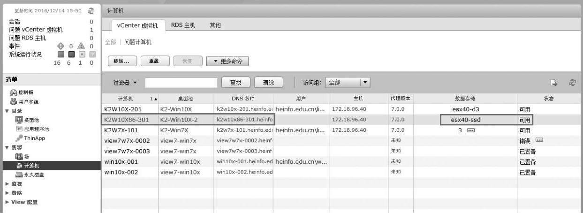The image size is (583, 213).
Task: Click the 清除 button
Action: (x=268, y=83)
